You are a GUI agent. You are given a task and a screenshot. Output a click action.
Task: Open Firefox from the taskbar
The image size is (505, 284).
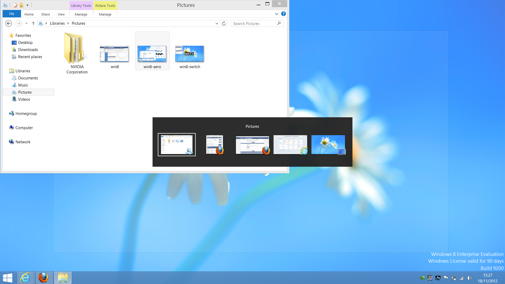(x=44, y=278)
